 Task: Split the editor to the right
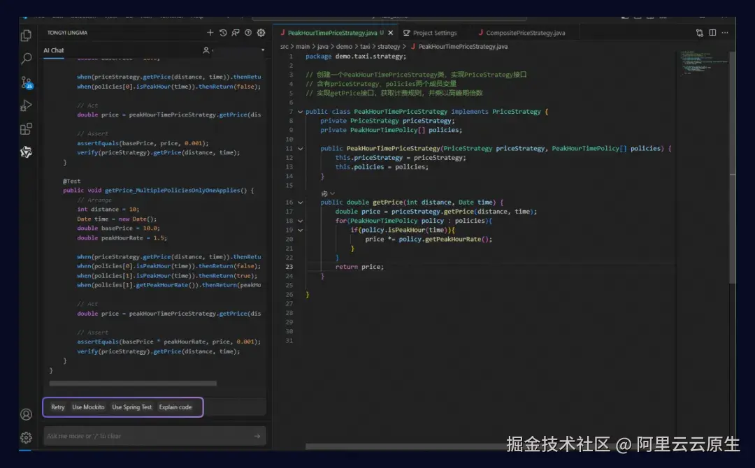click(712, 33)
